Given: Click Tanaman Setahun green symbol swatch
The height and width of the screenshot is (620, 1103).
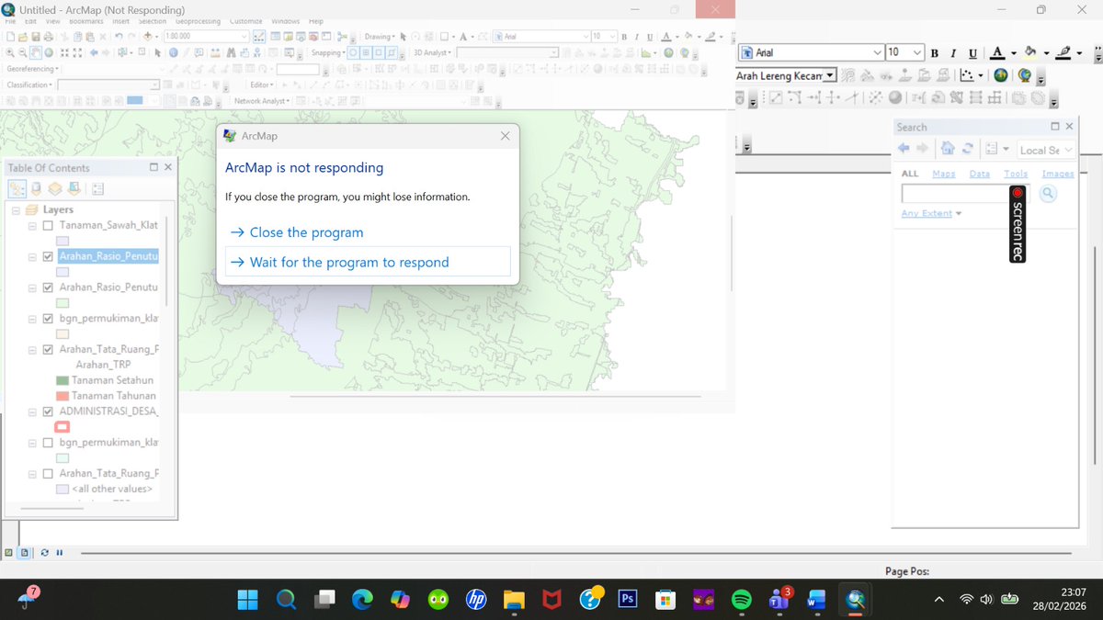Looking at the screenshot, I should pos(63,380).
